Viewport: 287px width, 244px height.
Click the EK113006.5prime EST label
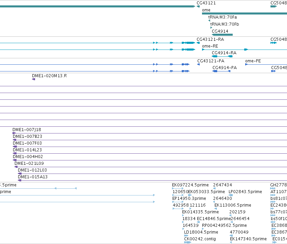point(233,205)
